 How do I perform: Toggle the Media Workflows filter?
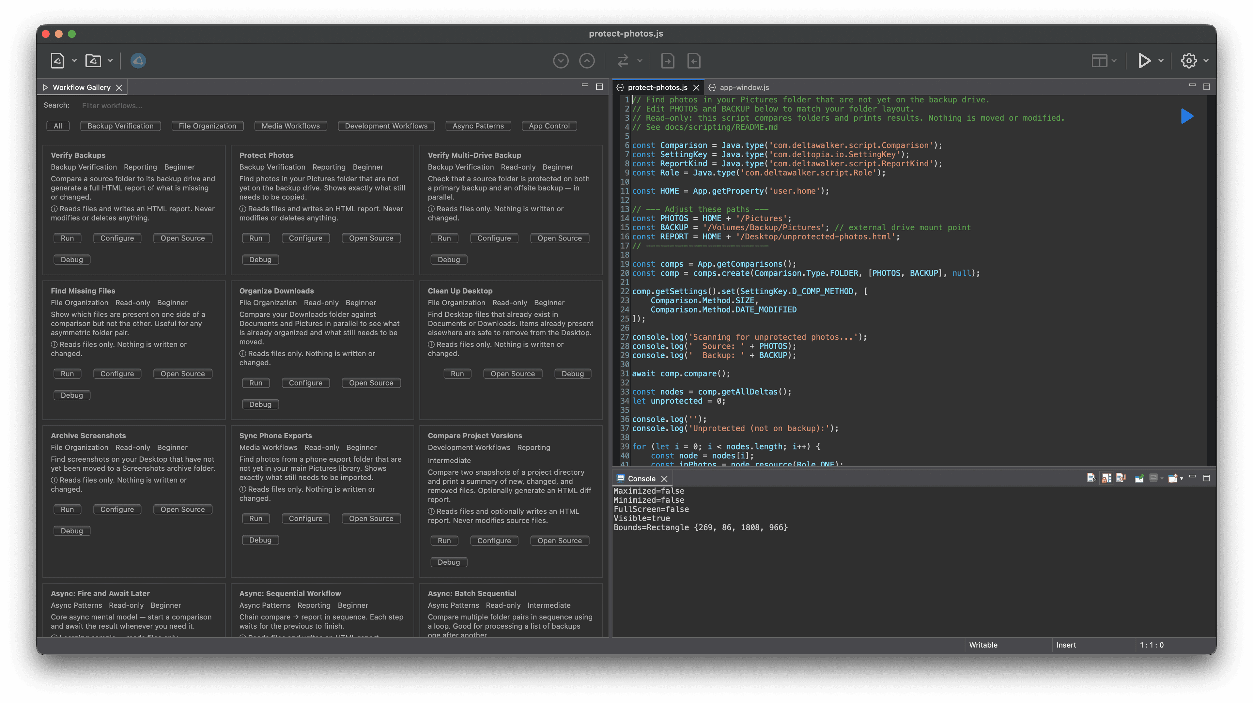click(x=291, y=126)
